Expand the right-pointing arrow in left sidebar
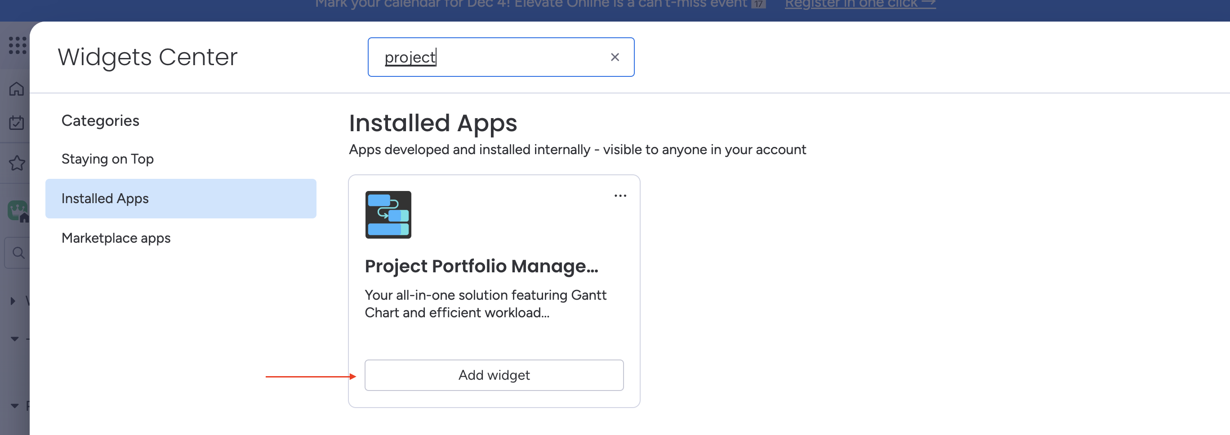The height and width of the screenshot is (435, 1230). coord(13,301)
